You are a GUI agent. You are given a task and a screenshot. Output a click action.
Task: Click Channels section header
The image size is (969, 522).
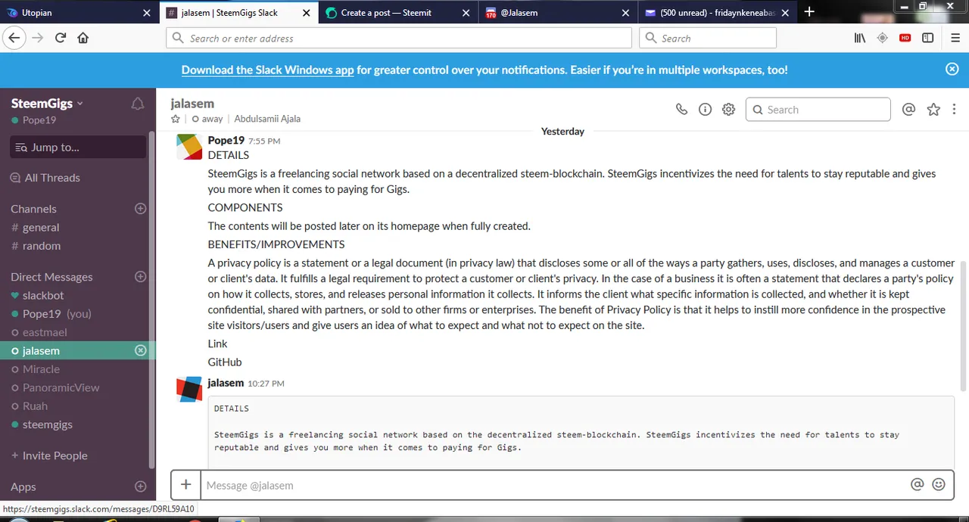[x=33, y=209]
